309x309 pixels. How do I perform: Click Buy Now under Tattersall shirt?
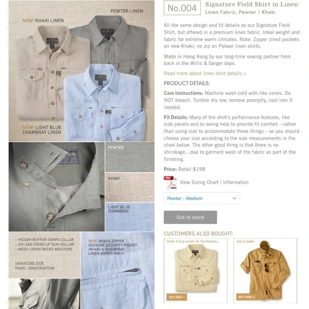[177, 297]
